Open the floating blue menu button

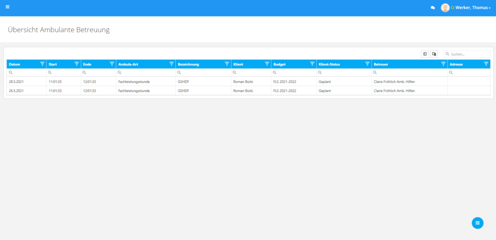pos(478,223)
